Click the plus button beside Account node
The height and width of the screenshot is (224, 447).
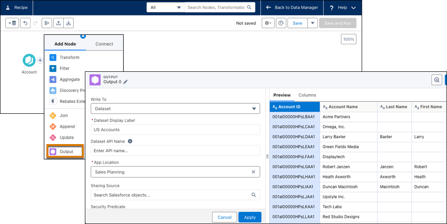click(x=40, y=61)
